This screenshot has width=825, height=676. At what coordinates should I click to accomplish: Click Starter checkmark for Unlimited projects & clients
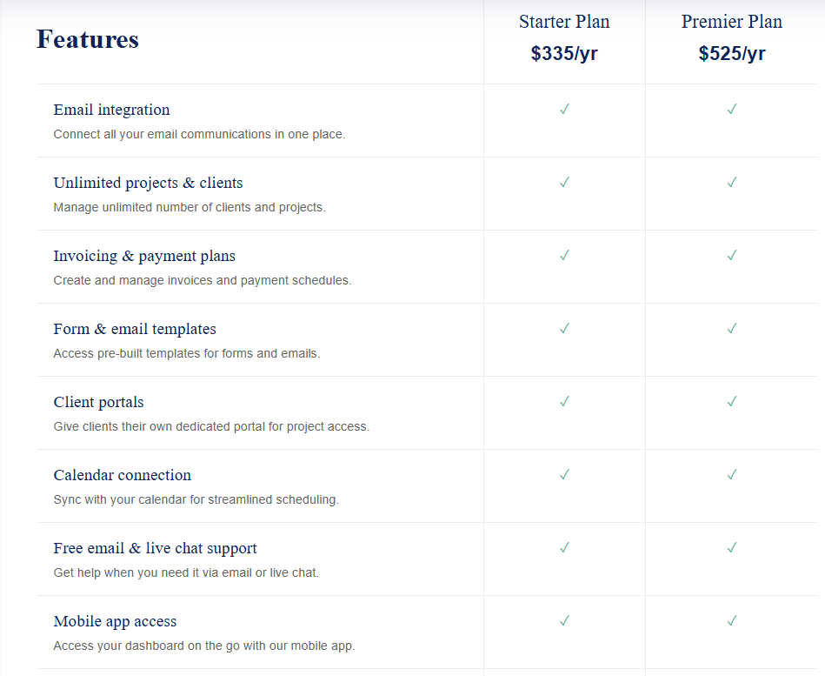click(x=564, y=182)
